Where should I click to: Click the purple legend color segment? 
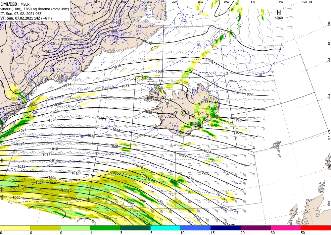[256, 228]
